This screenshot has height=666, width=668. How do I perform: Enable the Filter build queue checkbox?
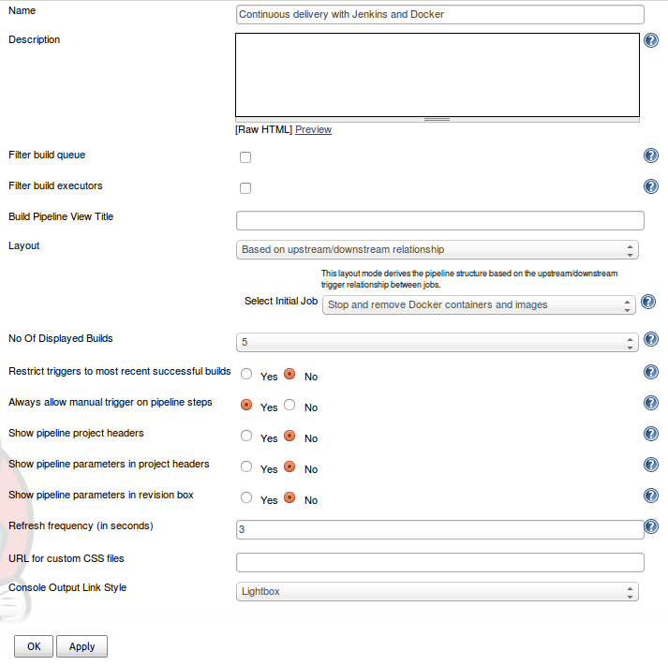click(245, 157)
